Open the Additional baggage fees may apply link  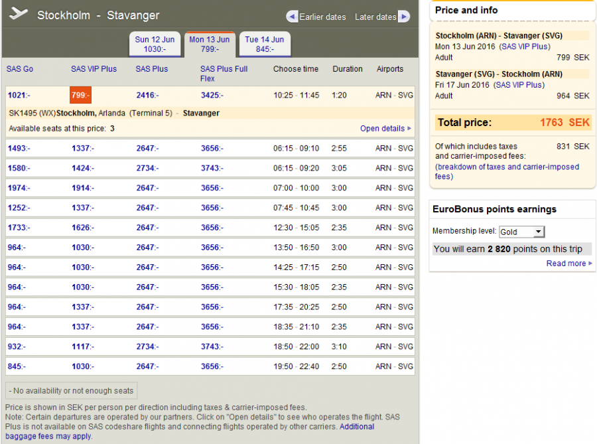(356, 427)
